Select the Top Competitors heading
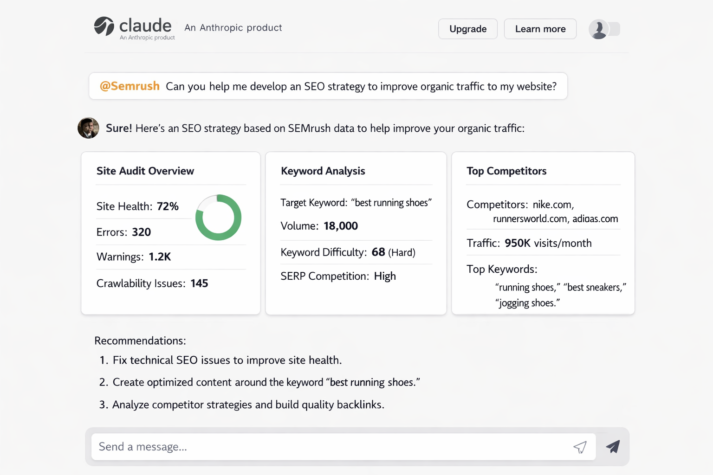 (x=506, y=171)
